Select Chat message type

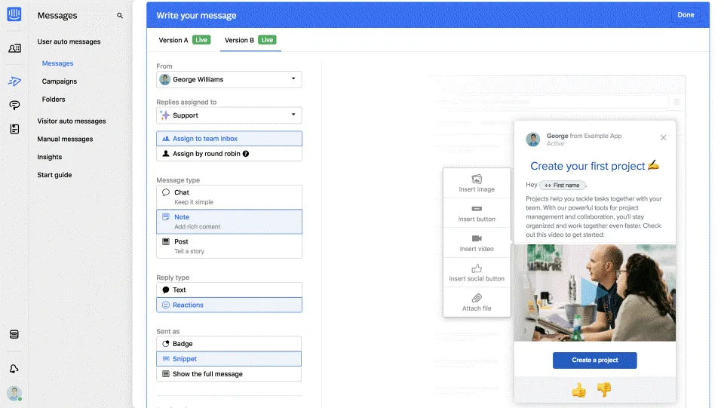[229, 197]
